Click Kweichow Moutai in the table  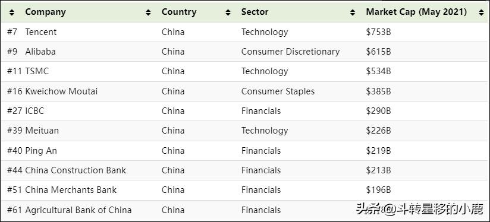pos(61,91)
